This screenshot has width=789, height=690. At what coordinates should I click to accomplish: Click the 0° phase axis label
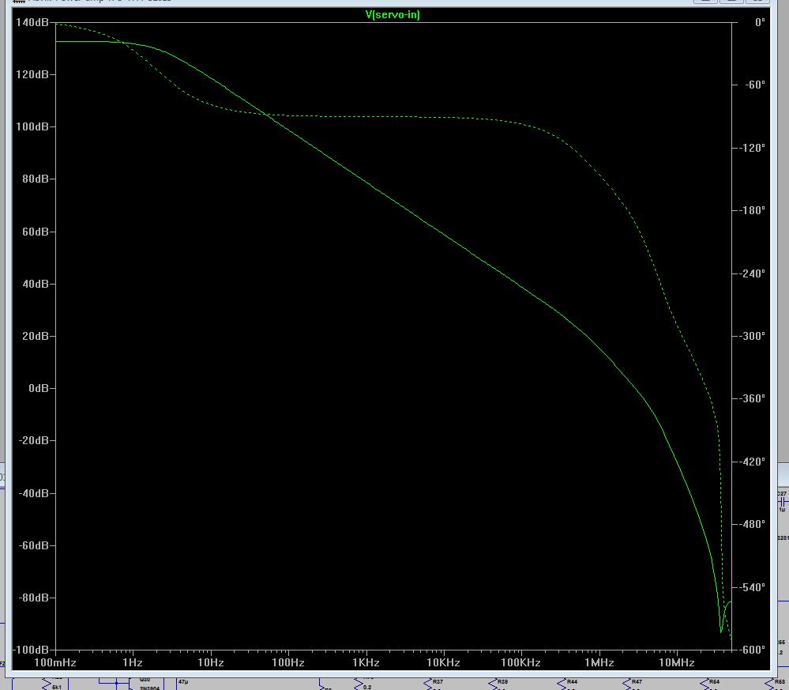[x=760, y=22]
